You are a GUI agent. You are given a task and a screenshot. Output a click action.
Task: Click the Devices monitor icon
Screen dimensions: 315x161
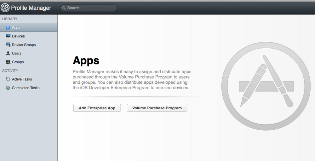click(8, 36)
